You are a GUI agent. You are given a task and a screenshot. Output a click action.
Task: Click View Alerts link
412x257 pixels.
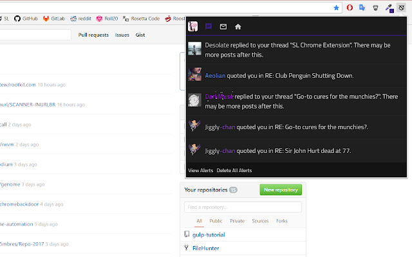click(x=200, y=170)
